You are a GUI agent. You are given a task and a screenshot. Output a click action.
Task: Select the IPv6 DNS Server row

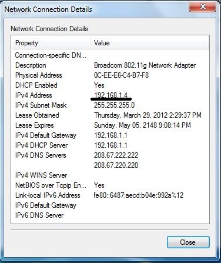pos(110,215)
